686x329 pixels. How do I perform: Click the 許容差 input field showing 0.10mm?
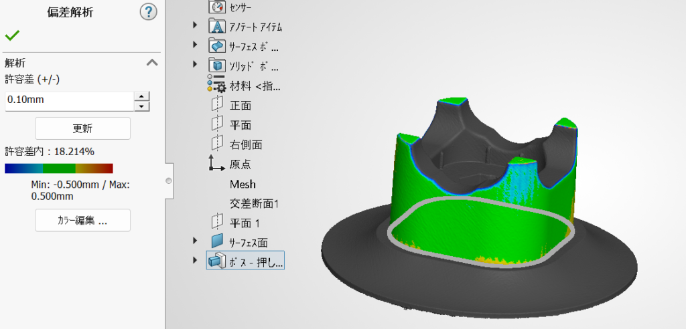69,101
